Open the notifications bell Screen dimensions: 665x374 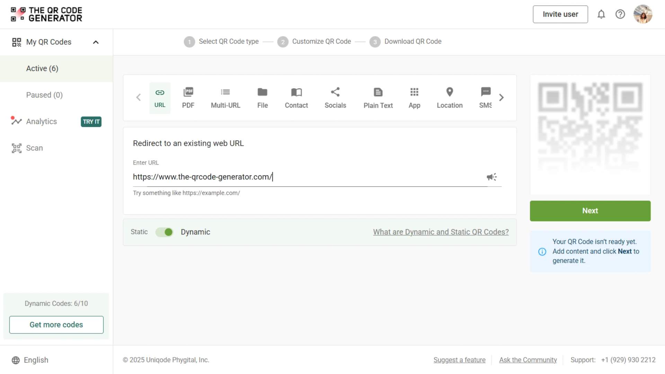(601, 14)
